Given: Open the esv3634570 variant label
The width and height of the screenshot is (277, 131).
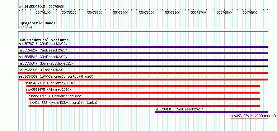Looking at the screenshot, I should tap(254, 116).
